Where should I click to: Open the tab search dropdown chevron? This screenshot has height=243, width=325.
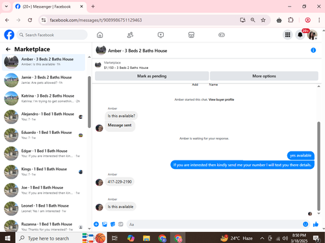(6, 6)
